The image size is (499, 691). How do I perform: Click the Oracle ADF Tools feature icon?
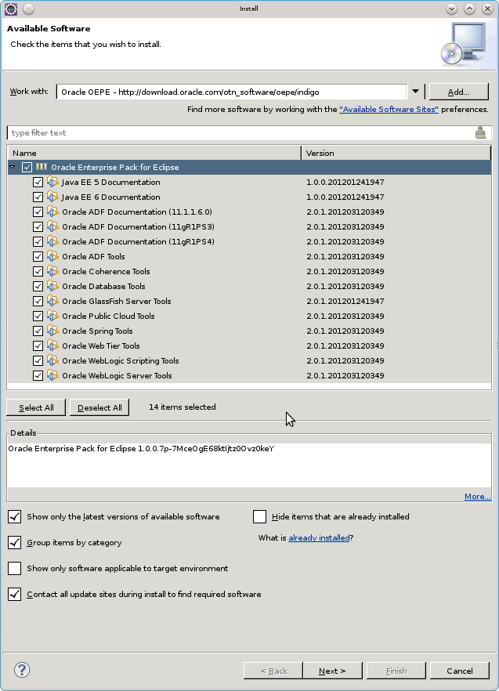(52, 256)
